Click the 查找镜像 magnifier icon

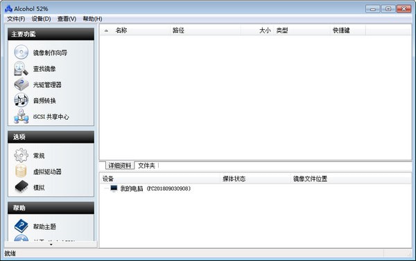pos(21,69)
